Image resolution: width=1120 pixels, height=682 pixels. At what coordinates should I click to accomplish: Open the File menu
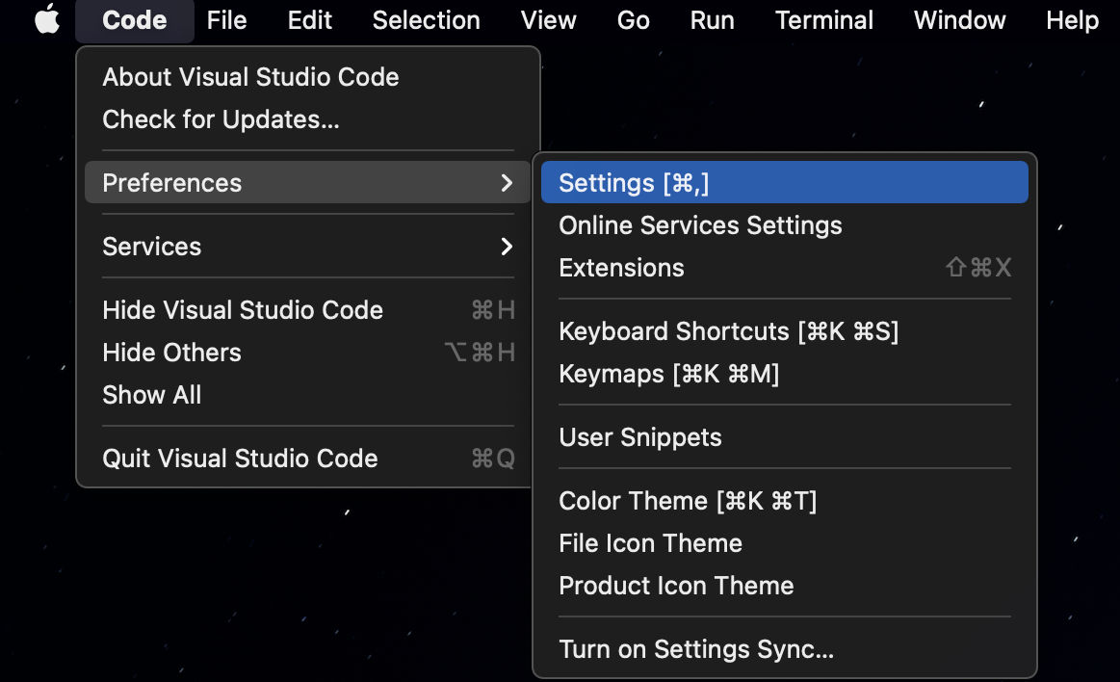click(x=226, y=20)
